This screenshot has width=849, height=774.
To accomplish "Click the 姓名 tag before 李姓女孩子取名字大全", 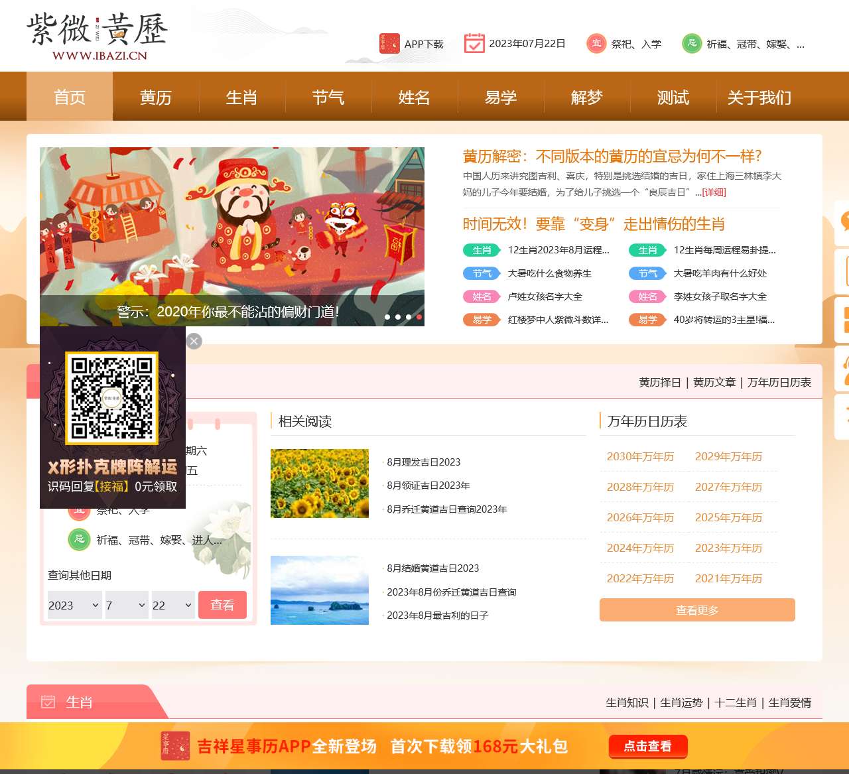I will [647, 296].
